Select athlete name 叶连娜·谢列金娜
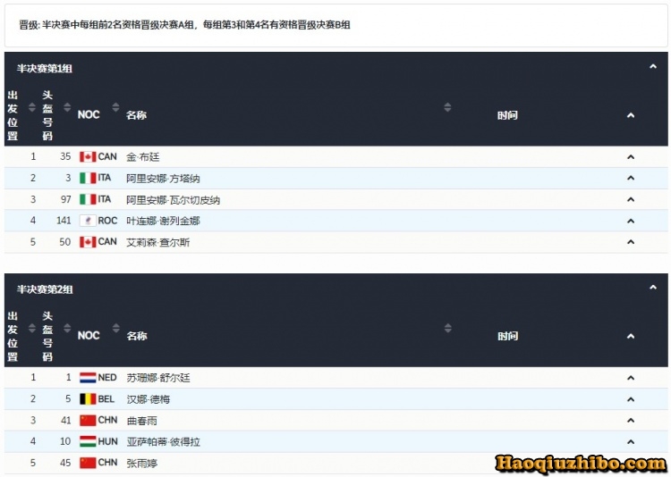Viewport: 671px width, 477px height. (163, 221)
